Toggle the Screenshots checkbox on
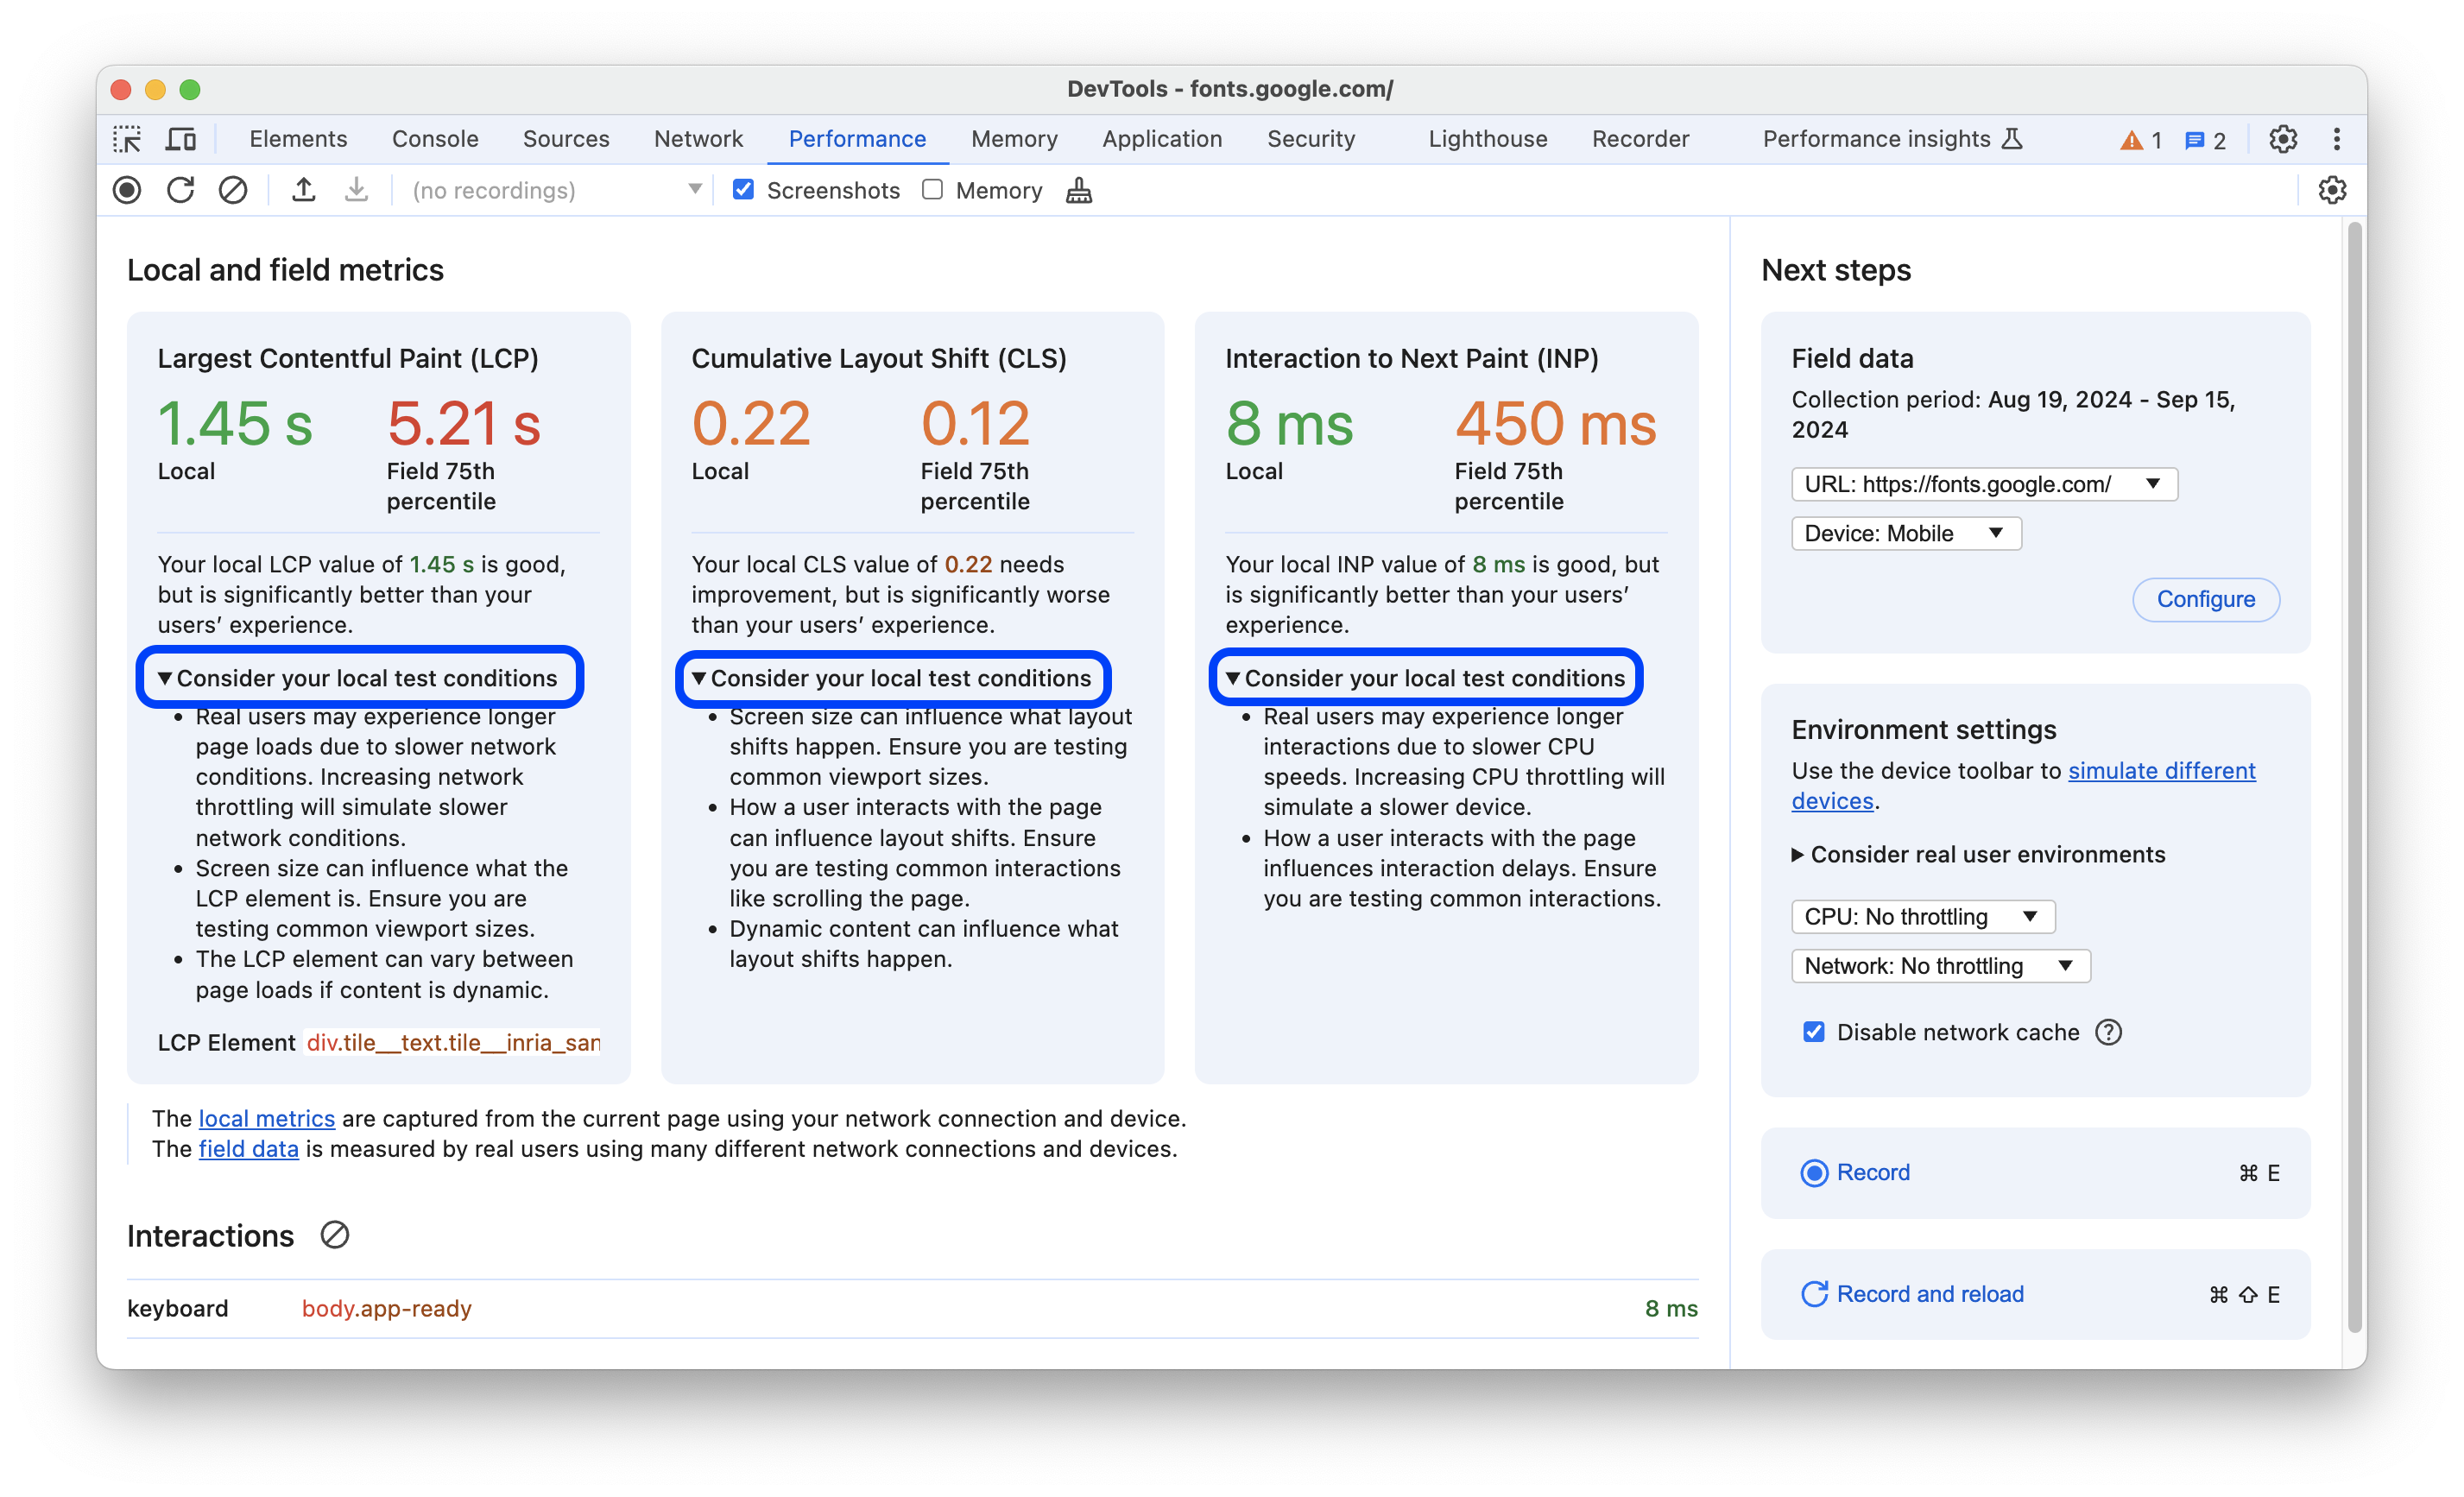Image resolution: width=2464 pixels, height=1497 pixels. tap(741, 190)
